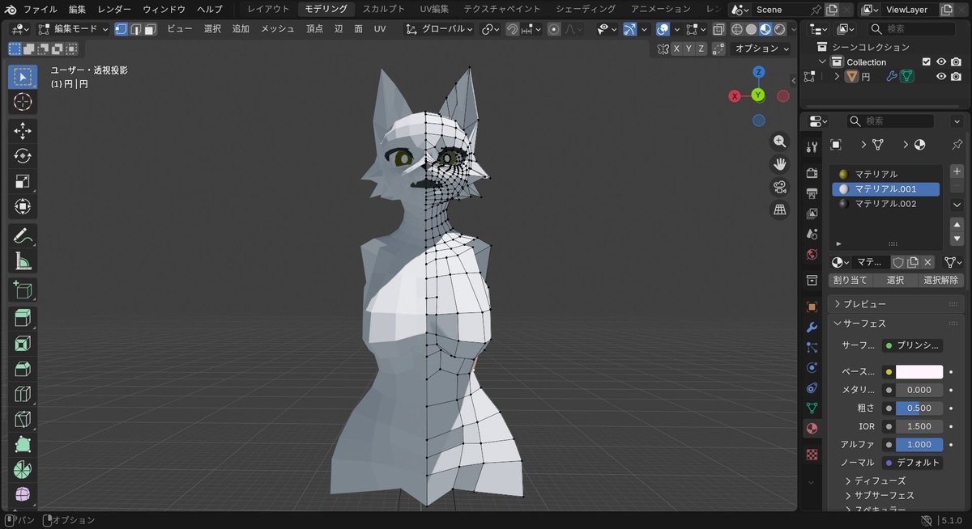Select the Inset Faces tool
Viewport: 972px width, 529px height.
coord(23,344)
